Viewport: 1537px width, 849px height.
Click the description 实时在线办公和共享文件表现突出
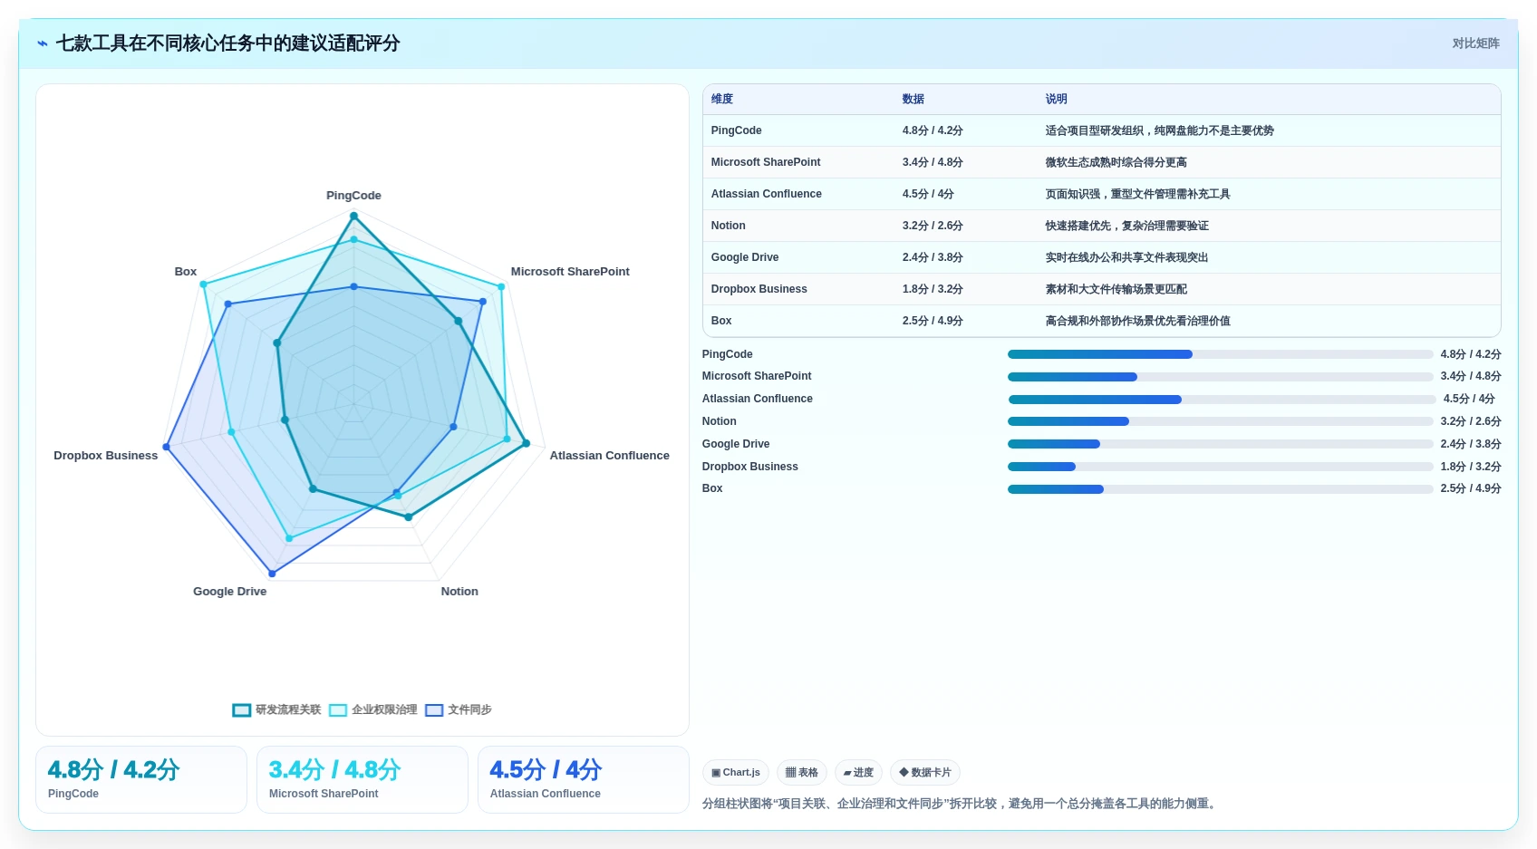[1127, 257]
